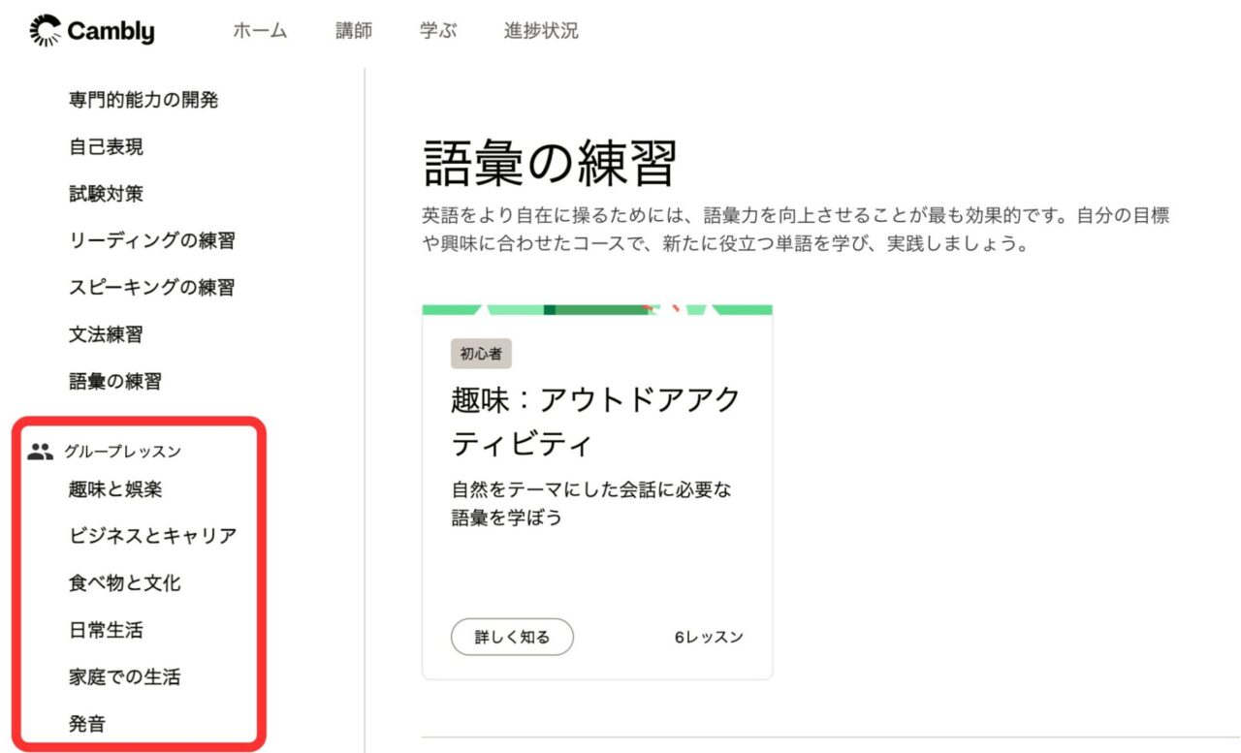Open the 自己表現 course category
1241x753 pixels.
(x=107, y=146)
